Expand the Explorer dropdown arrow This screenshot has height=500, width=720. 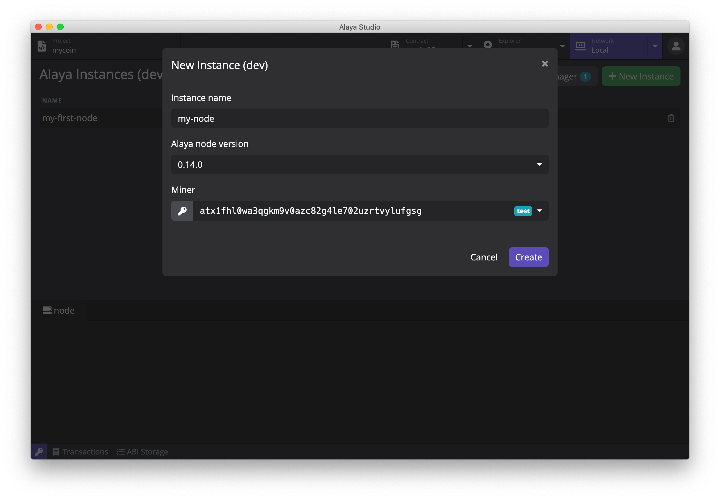562,46
